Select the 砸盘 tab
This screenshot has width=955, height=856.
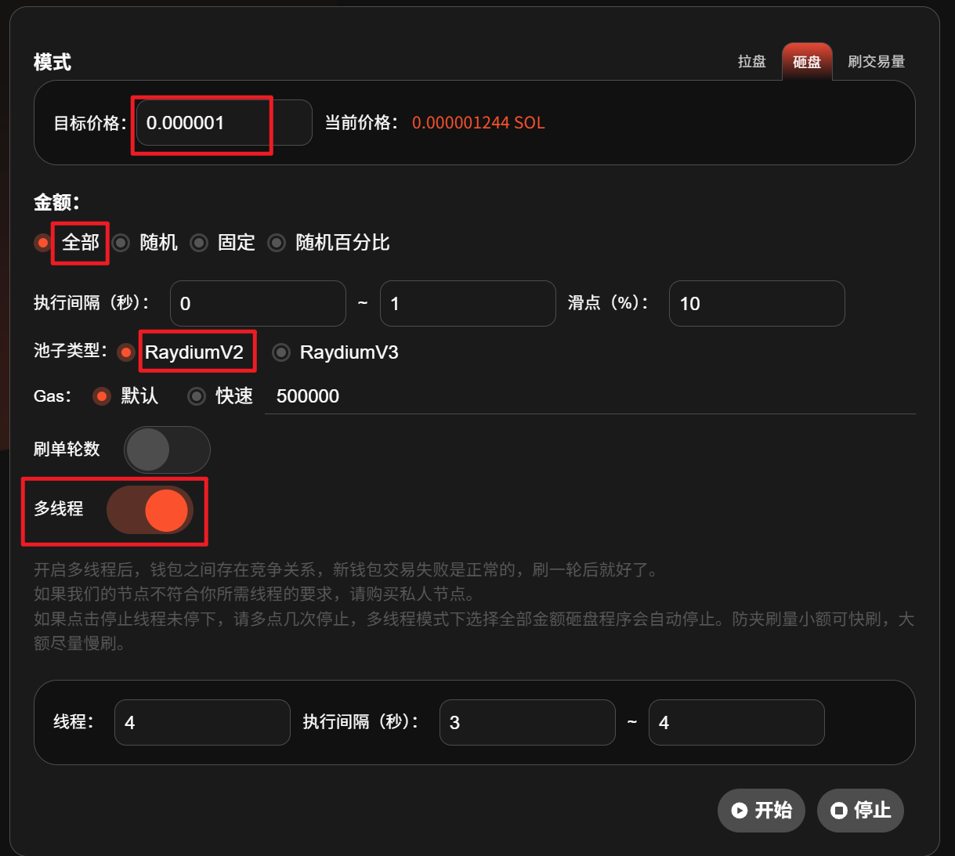pos(806,62)
